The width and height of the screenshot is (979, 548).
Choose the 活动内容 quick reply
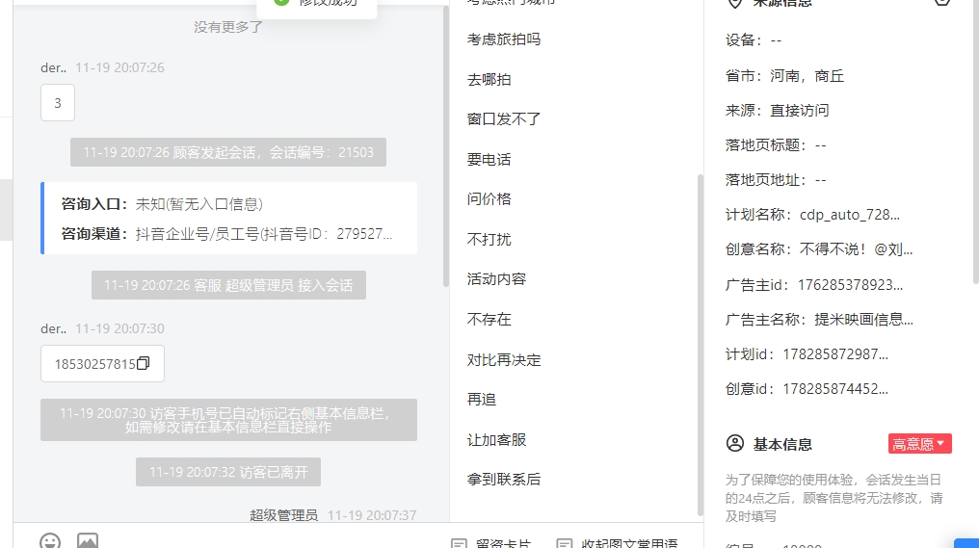(x=496, y=279)
